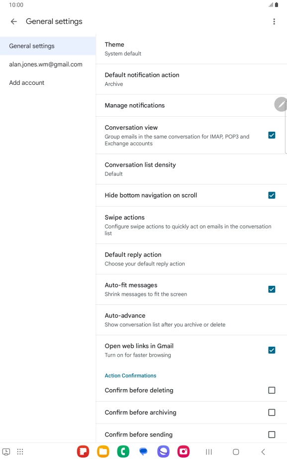The image size is (287, 461).
Task: Enable Confirm before deleting checkbox
Action: (x=272, y=390)
